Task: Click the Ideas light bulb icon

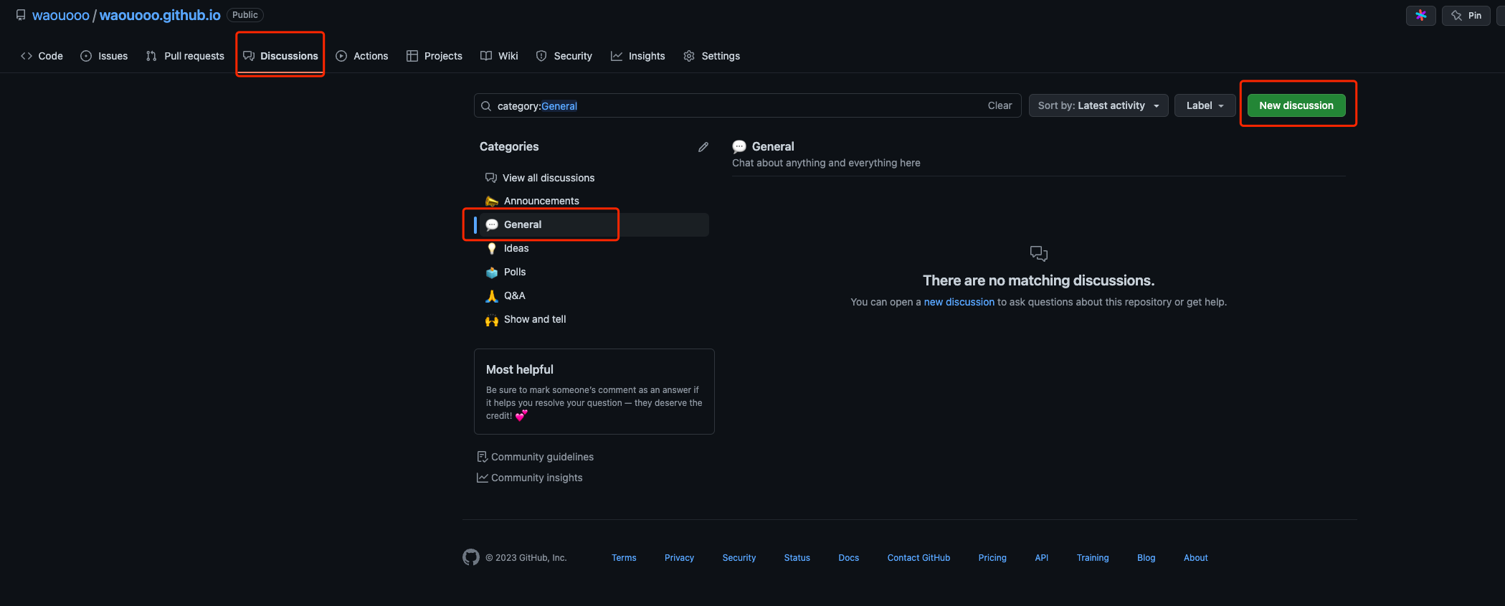Action: coord(492,248)
